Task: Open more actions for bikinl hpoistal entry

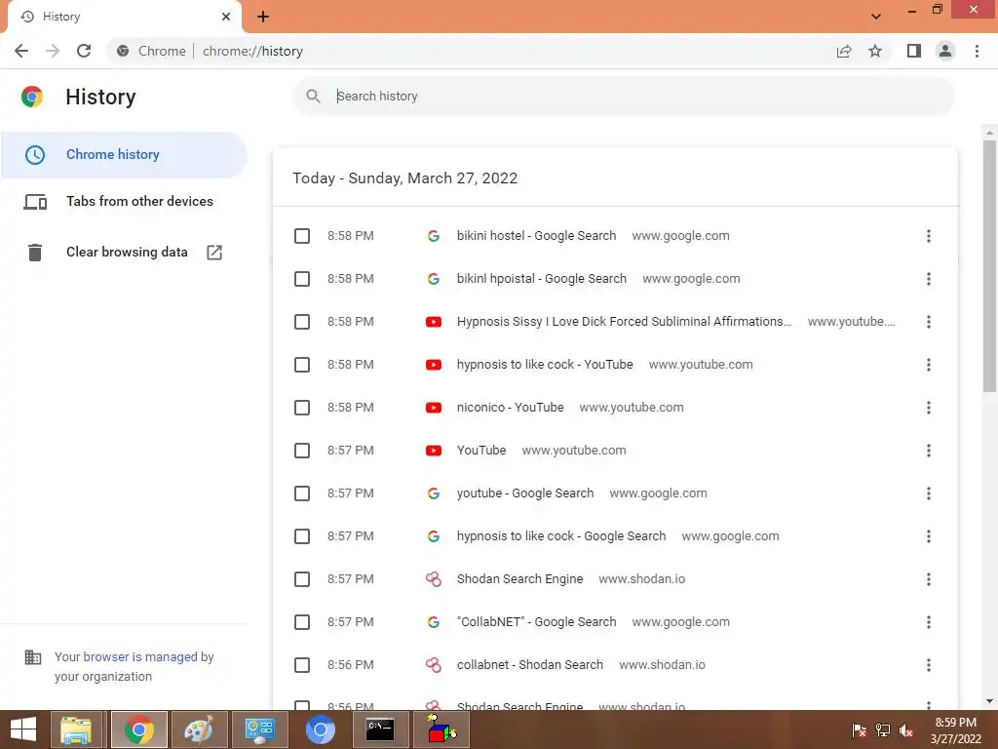Action: 929,279
